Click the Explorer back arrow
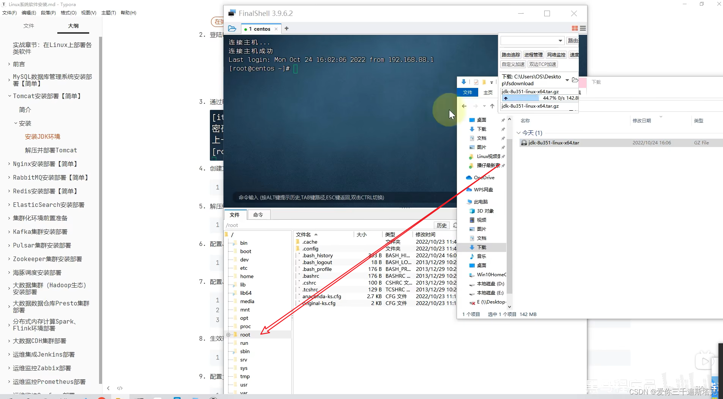Image resolution: width=723 pixels, height=399 pixels. pyautogui.click(x=464, y=106)
